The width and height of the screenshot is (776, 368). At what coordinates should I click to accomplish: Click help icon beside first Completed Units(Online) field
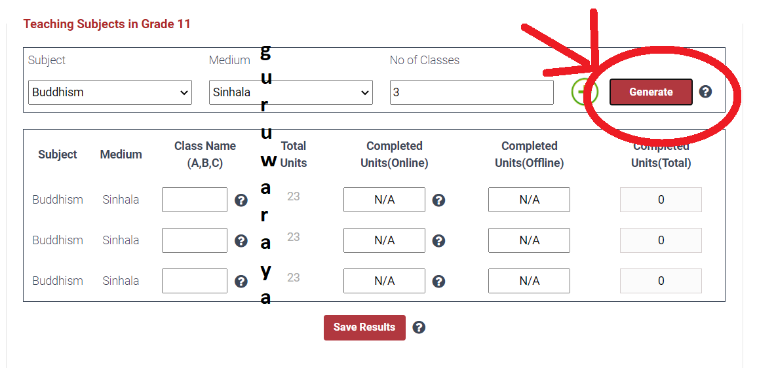[438, 200]
